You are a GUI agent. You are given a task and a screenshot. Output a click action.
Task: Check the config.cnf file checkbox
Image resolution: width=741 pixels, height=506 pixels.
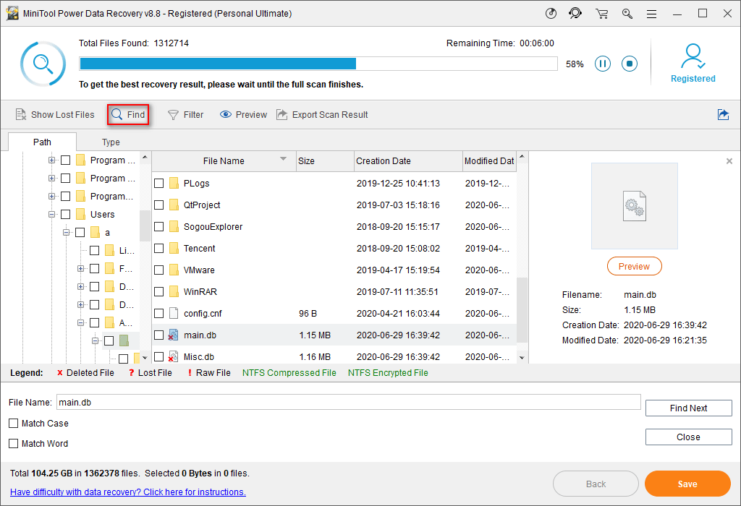click(158, 314)
